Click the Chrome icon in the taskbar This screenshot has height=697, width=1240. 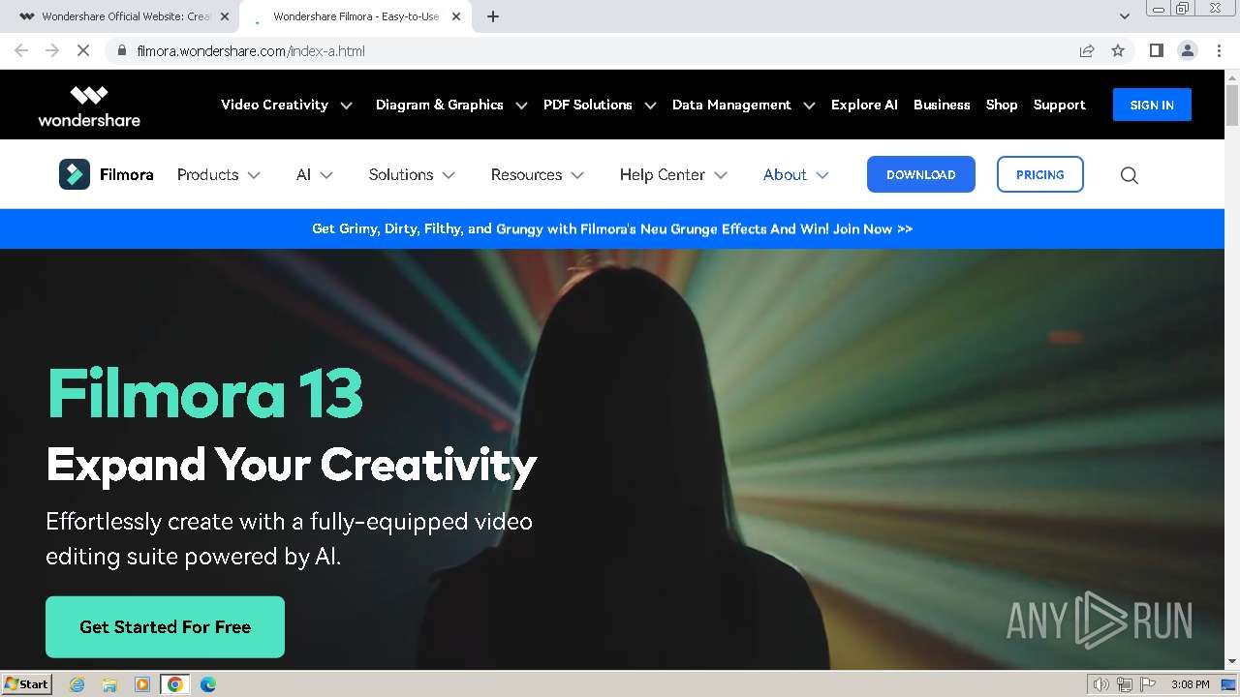(x=174, y=684)
